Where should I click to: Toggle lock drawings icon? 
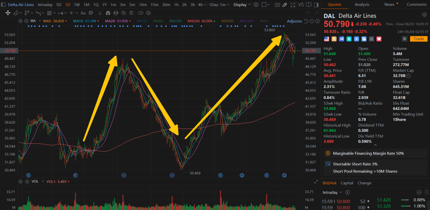click(x=116, y=13)
